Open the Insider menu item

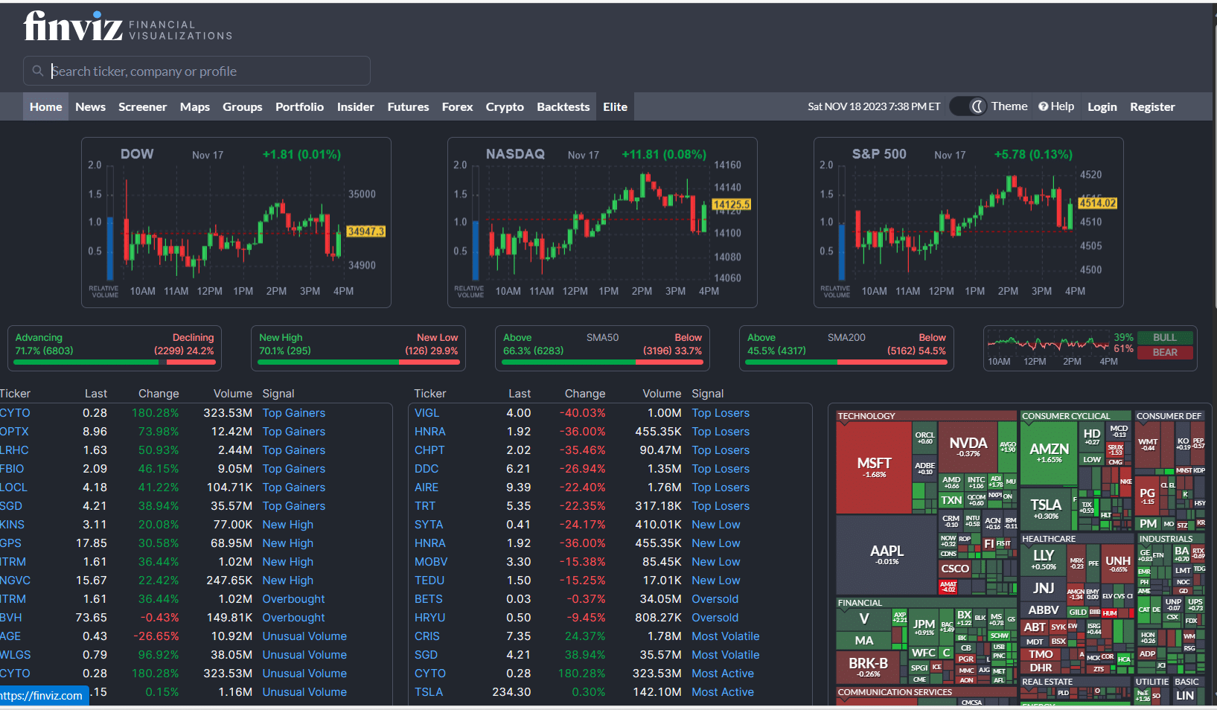point(355,106)
